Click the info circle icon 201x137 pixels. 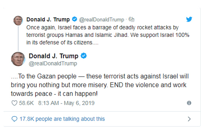pos(189,103)
